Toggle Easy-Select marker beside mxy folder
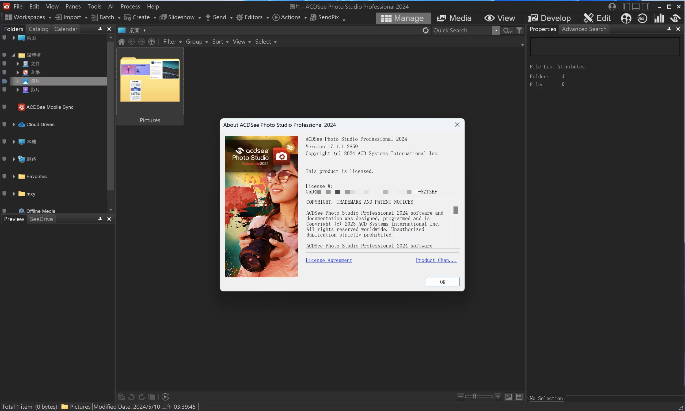The height and width of the screenshot is (411, 685). (5, 193)
